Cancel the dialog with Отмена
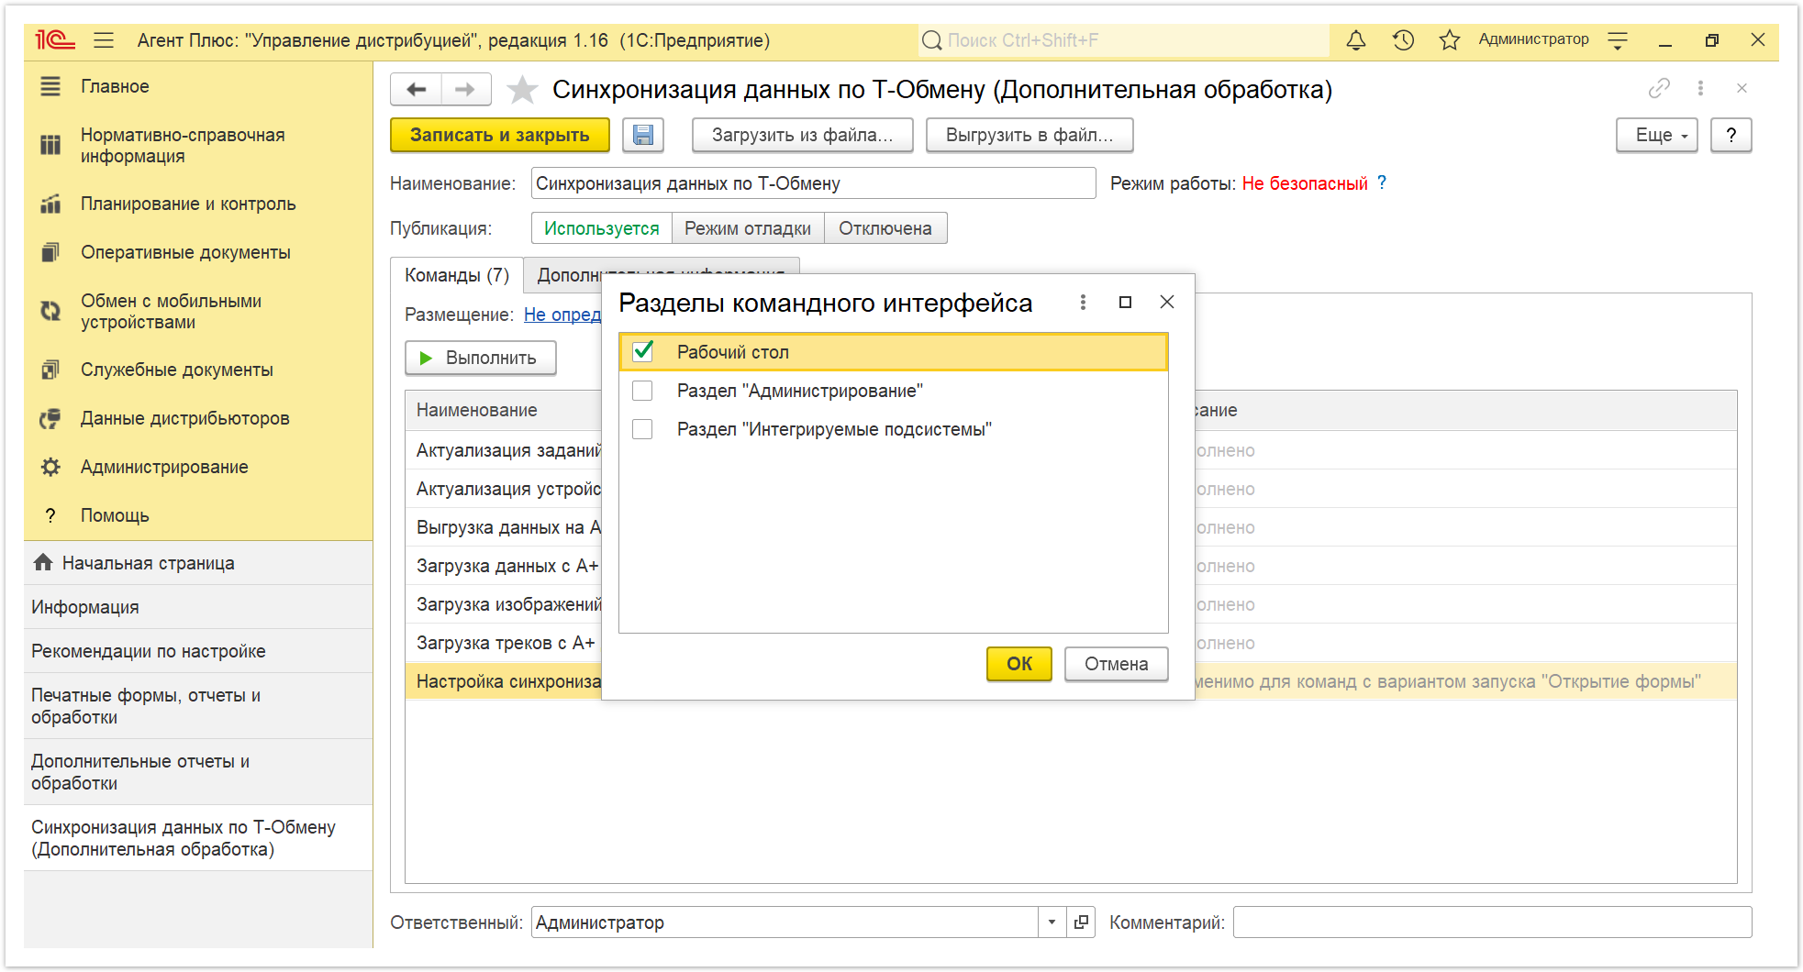 (1117, 664)
